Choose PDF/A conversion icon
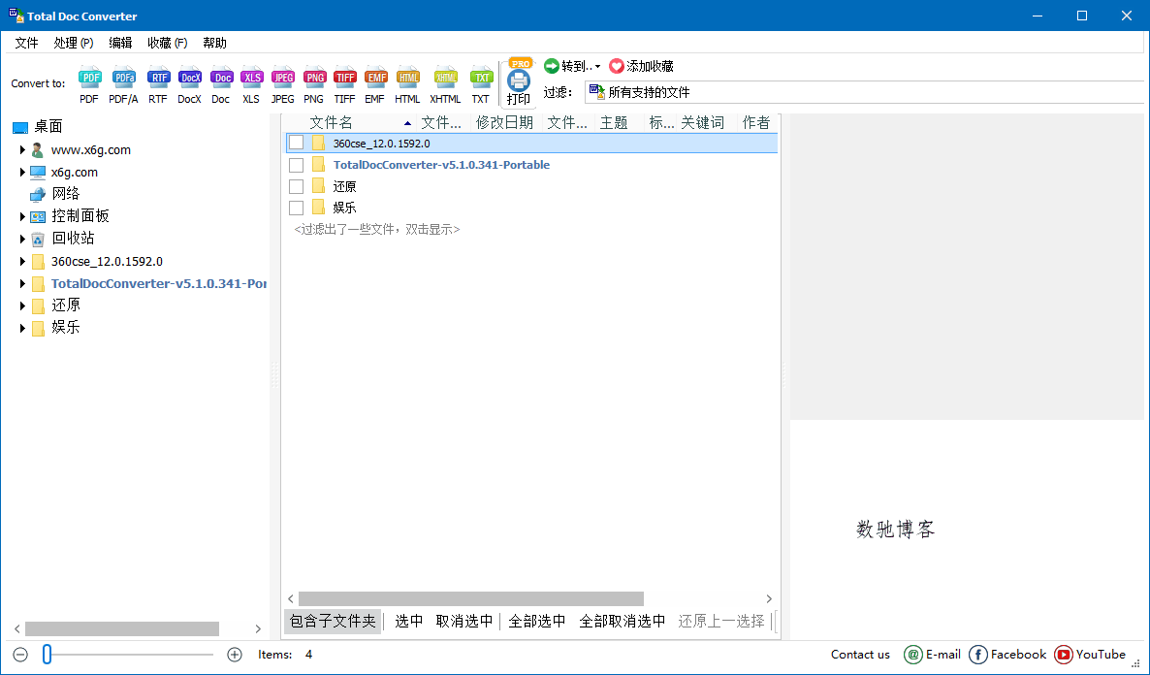The image size is (1150, 675). point(123,77)
